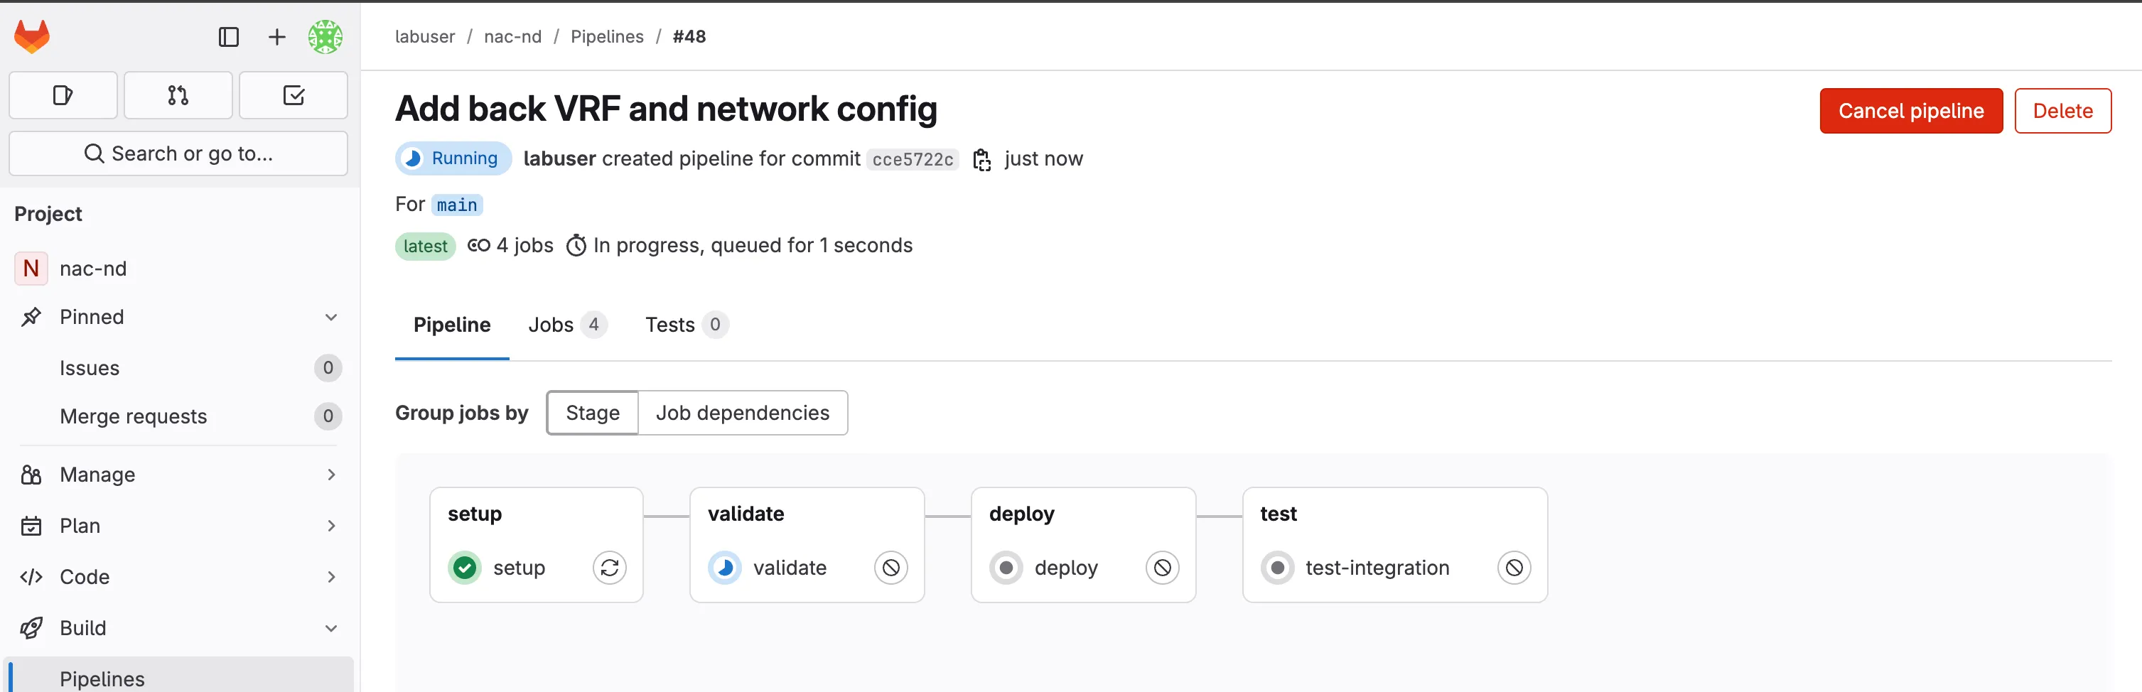Switch to the Jobs tab
The width and height of the screenshot is (2142, 692).
tap(567, 325)
